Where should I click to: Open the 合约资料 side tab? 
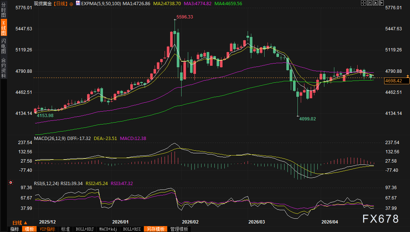click(x=3, y=68)
